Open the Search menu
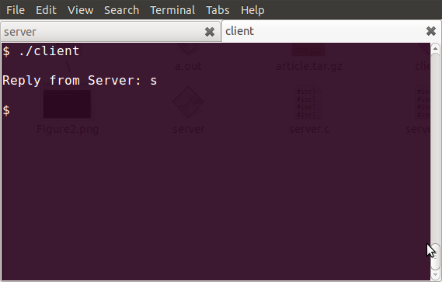Screen dimensions: 442x282 tap(121, 10)
